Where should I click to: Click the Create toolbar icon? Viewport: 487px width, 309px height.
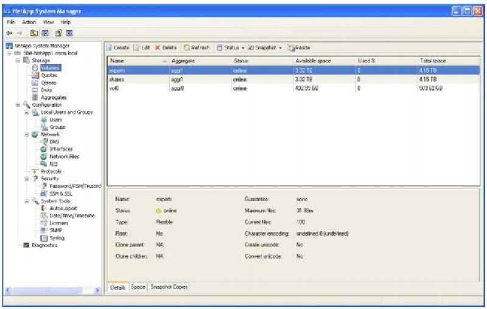point(110,47)
